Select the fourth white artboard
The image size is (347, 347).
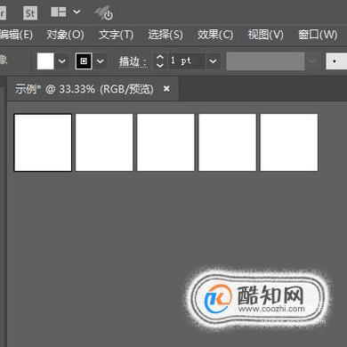[x=228, y=142]
